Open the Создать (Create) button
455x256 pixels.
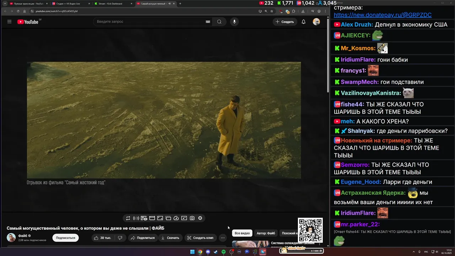[285, 22]
